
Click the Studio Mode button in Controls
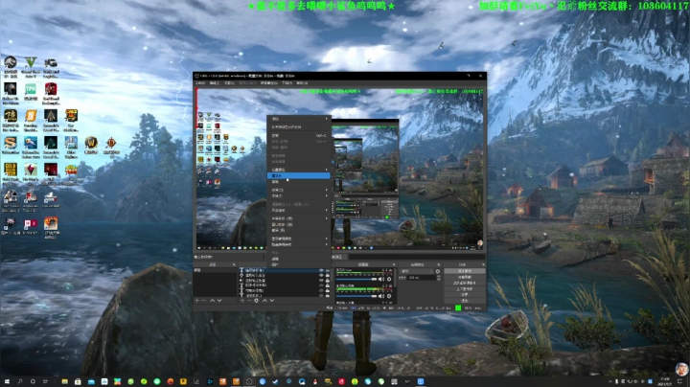click(465, 289)
